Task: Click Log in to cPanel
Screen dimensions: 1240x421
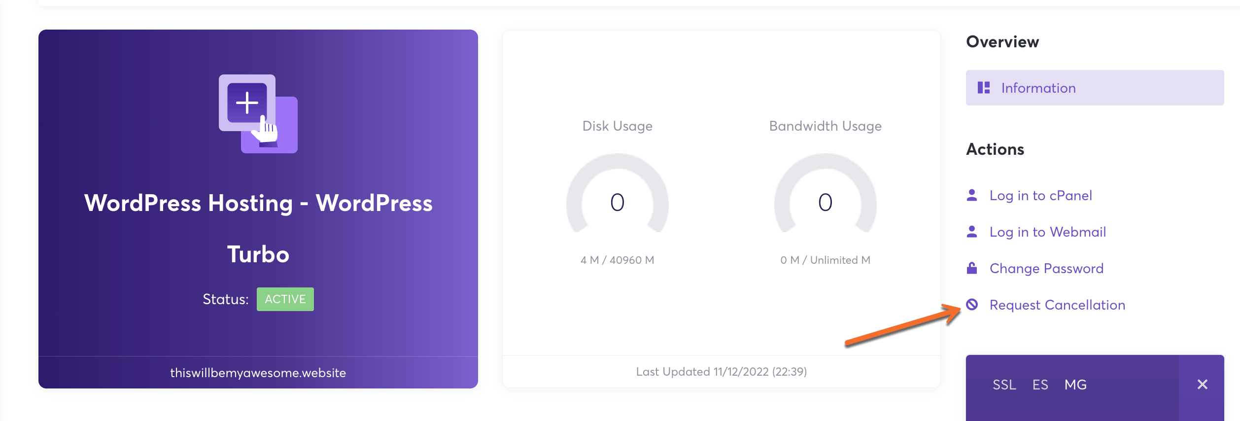Action: 1041,195
